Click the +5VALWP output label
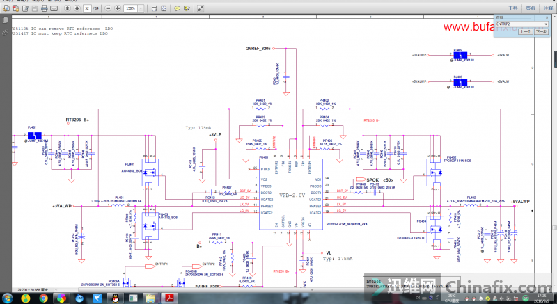 coord(520,202)
